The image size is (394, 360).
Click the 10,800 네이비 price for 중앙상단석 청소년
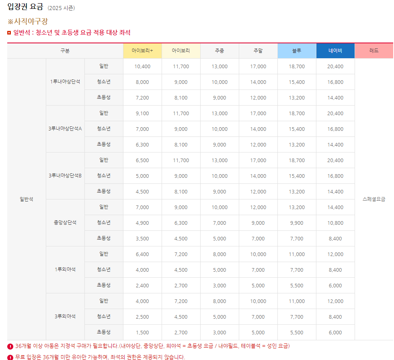335,223
